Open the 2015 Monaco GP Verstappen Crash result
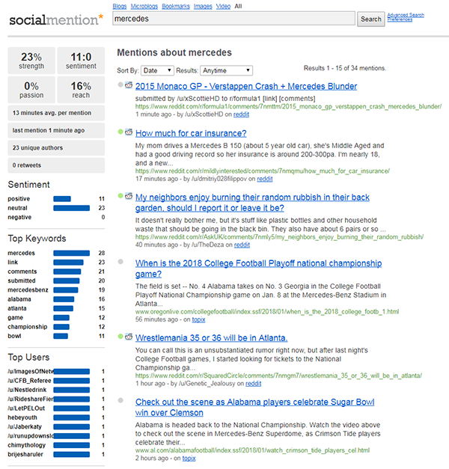449x469 pixels. tap(246, 87)
